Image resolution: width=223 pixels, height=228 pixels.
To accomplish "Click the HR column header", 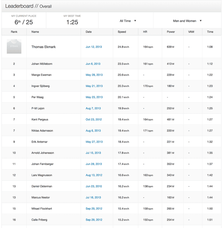I will pyautogui.click(x=145, y=32).
